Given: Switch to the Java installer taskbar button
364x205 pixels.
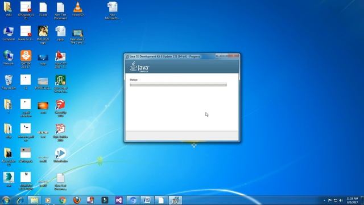Looking at the screenshot, I should tap(175, 200).
